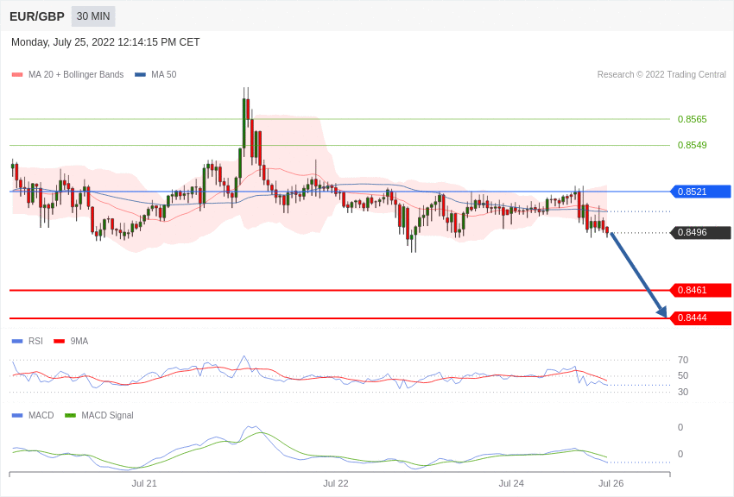Image resolution: width=734 pixels, height=497 pixels.
Task: Click the Jul 22 date axis label
Action: (x=336, y=483)
